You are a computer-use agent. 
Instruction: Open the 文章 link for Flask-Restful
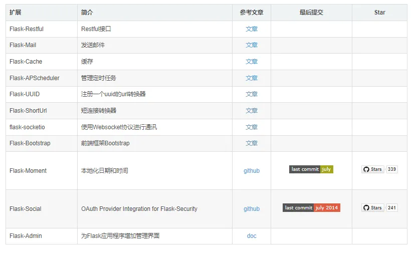[252, 29]
